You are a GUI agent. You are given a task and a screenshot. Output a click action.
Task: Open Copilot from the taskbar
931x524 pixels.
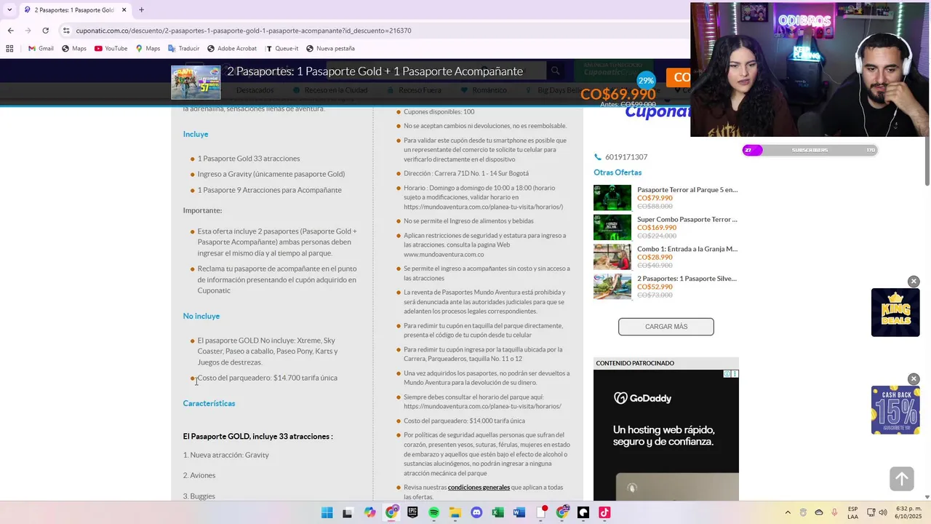click(370, 512)
